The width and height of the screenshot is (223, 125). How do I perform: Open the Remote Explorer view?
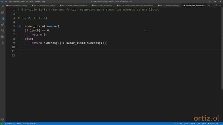click(x=3, y=30)
